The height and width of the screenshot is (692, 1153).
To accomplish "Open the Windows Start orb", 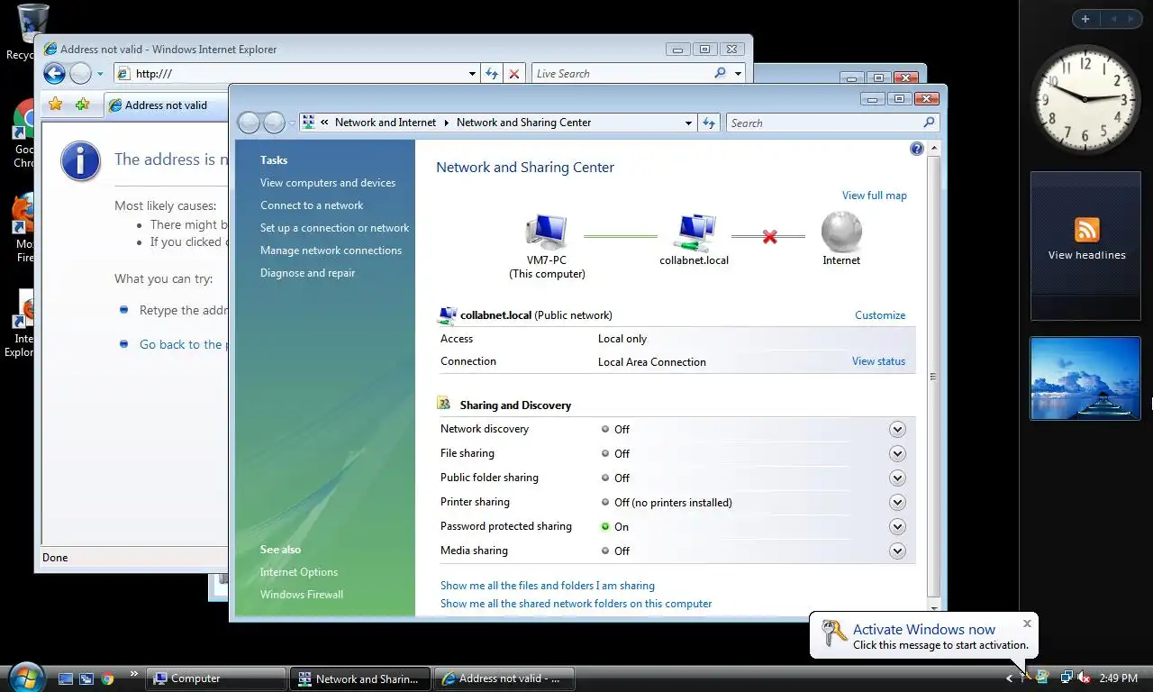I will (25, 677).
